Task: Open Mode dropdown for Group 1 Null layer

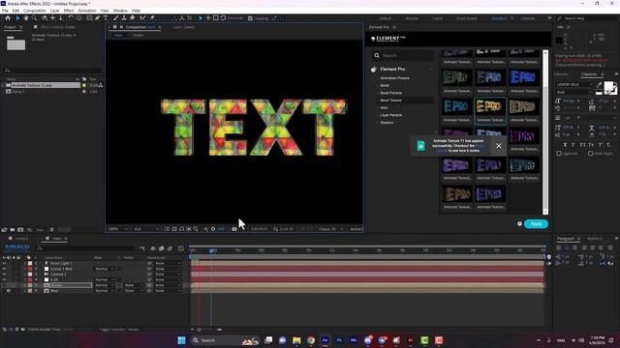Action: tap(104, 269)
